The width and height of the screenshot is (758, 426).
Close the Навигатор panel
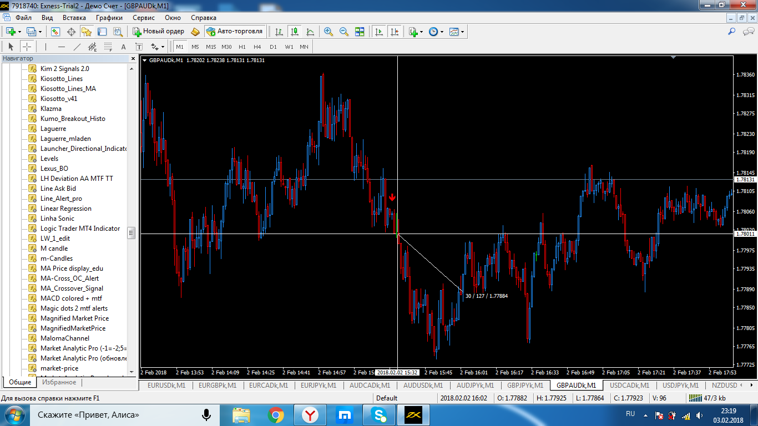click(133, 58)
